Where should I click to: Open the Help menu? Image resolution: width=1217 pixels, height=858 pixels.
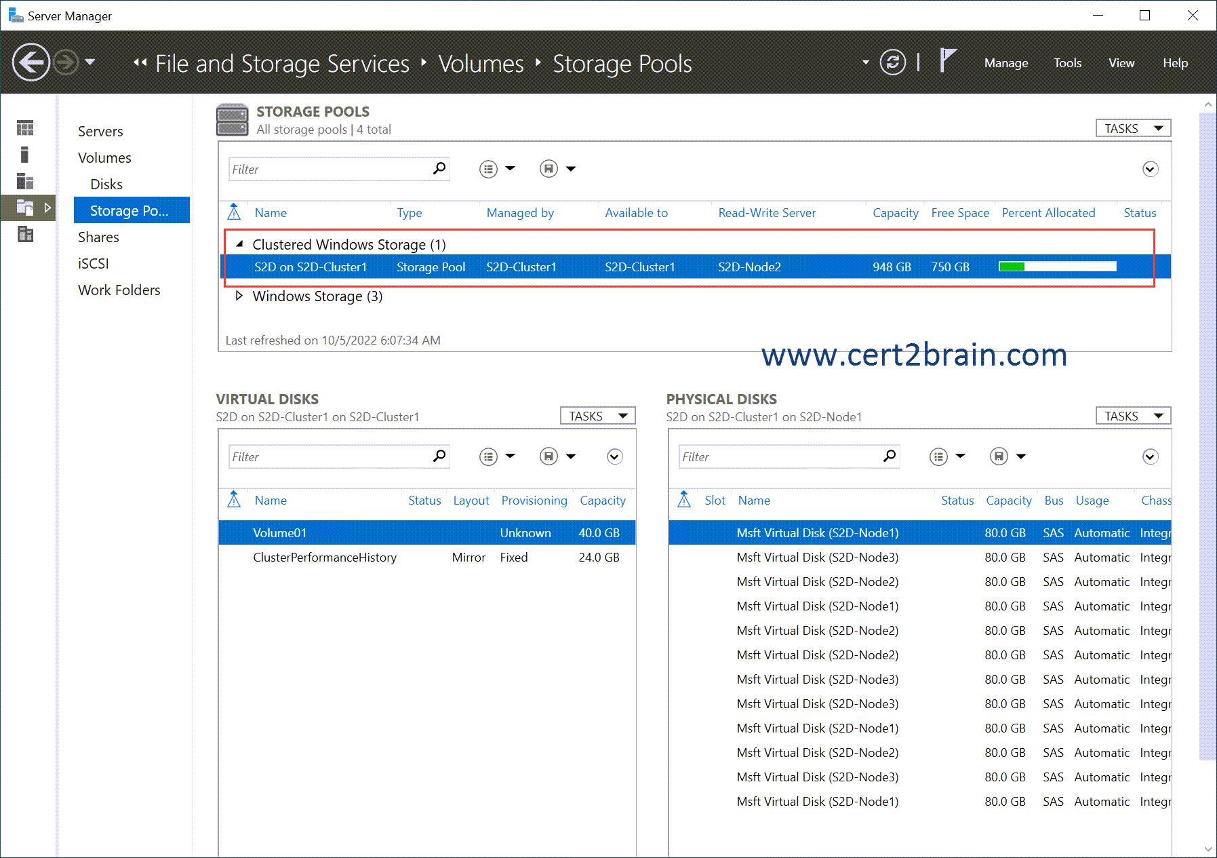1175,63
